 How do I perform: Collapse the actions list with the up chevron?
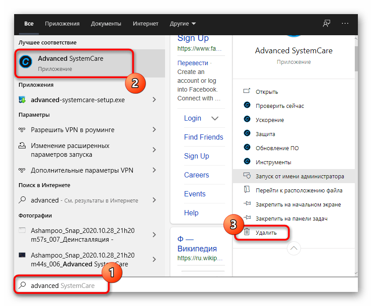click(x=294, y=248)
